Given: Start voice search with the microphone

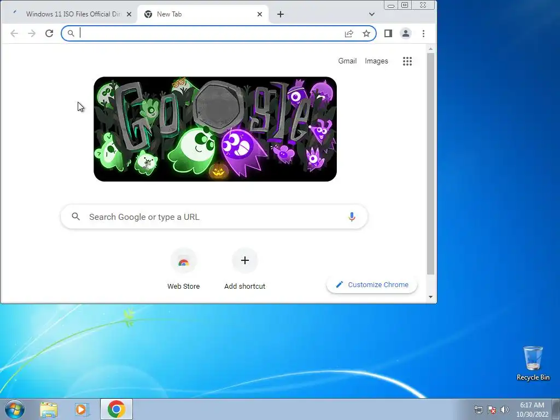Looking at the screenshot, I should (x=352, y=217).
